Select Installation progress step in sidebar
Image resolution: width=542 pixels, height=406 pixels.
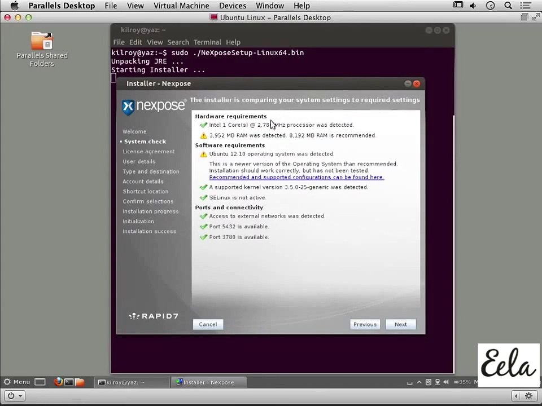tap(150, 211)
